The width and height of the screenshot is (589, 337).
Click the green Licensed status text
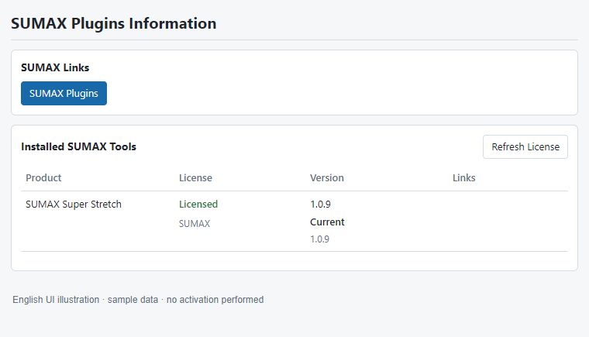point(198,205)
